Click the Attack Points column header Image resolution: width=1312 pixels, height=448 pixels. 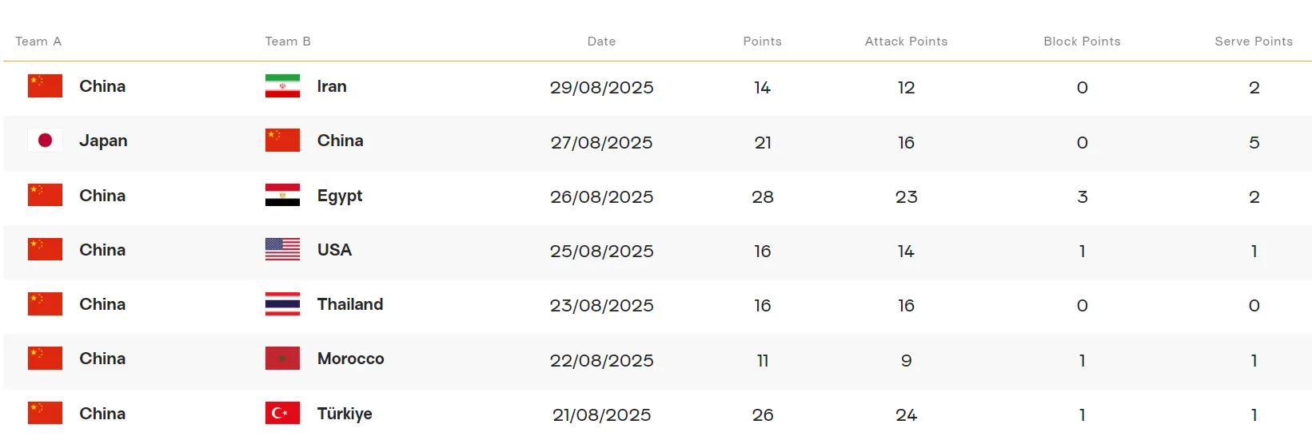click(x=906, y=42)
